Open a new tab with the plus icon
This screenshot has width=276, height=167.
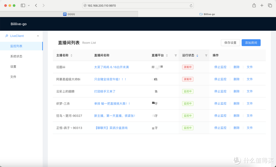point(261,5)
